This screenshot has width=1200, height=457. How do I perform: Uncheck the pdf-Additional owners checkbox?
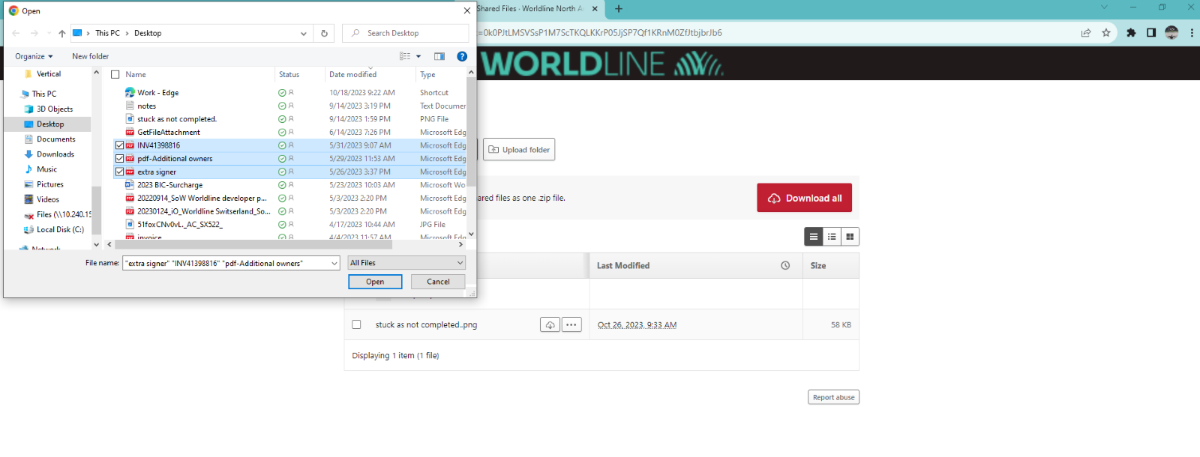point(119,159)
